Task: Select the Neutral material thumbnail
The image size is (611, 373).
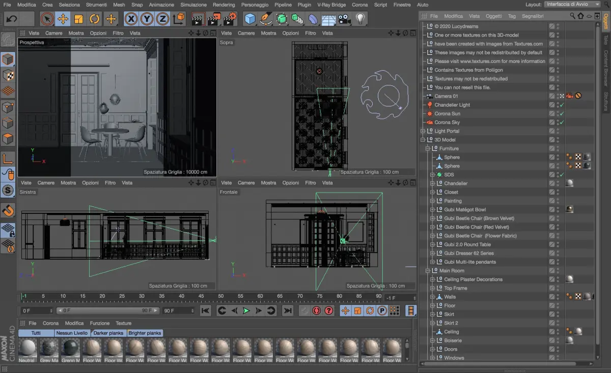Action: pos(27,349)
